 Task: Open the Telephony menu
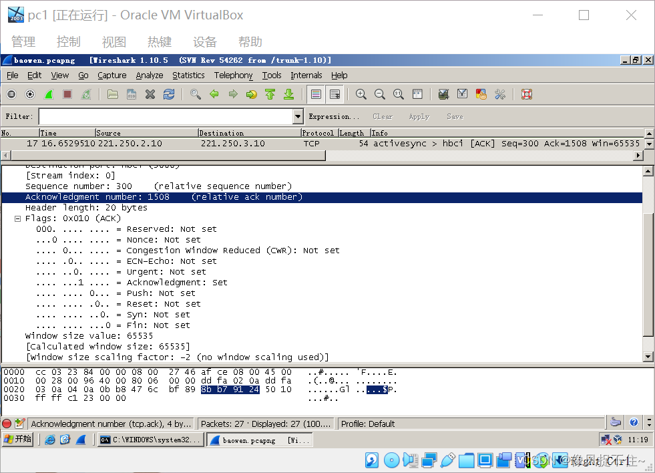234,75
